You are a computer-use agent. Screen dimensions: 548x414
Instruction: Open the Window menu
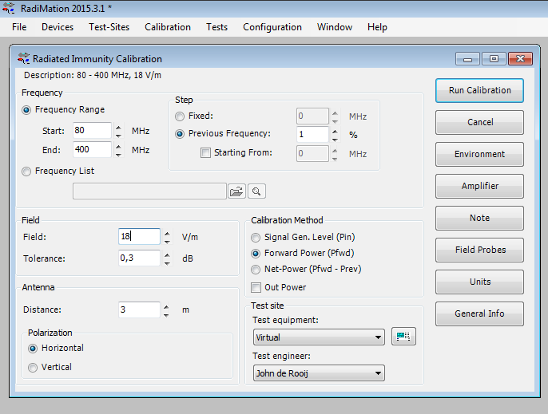click(x=335, y=27)
